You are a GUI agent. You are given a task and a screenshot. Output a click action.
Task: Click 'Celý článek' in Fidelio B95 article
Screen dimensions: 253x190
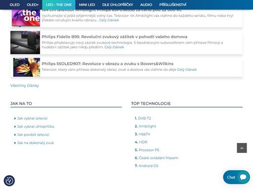[114, 47]
